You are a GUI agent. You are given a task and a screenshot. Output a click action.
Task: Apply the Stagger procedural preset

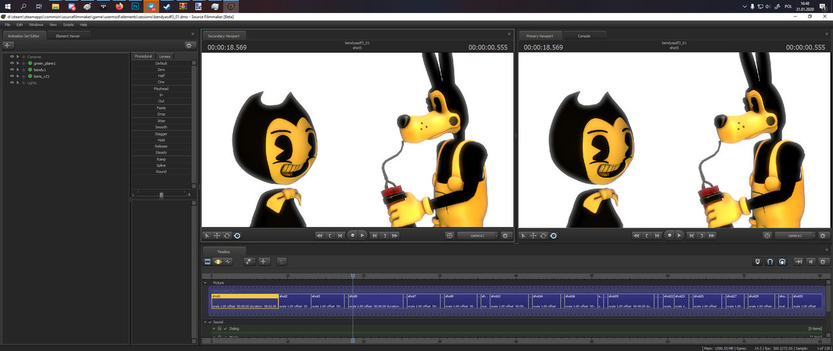[161, 133]
